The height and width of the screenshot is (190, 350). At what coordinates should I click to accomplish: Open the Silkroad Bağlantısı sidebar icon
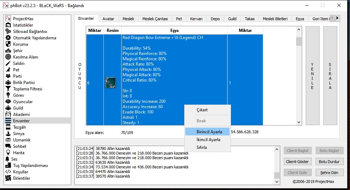(x=8, y=32)
